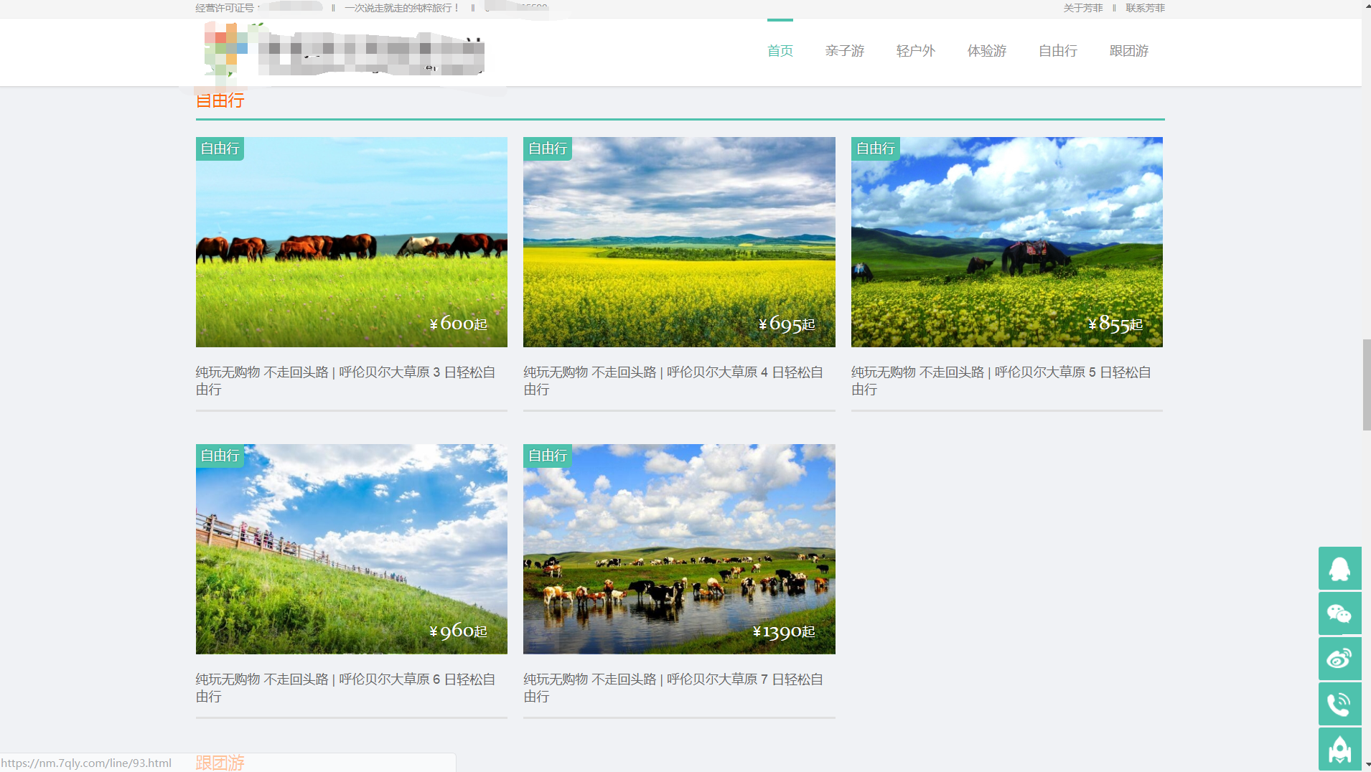Click the 自由行 tag on ¥600起 card
1371x772 pixels.
click(220, 149)
